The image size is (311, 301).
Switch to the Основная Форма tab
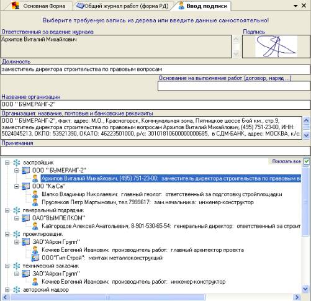(38, 6)
